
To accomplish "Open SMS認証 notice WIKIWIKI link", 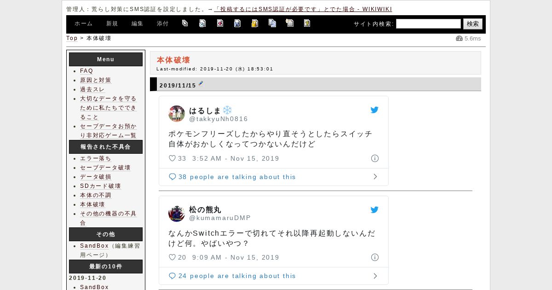I will click(x=303, y=9).
